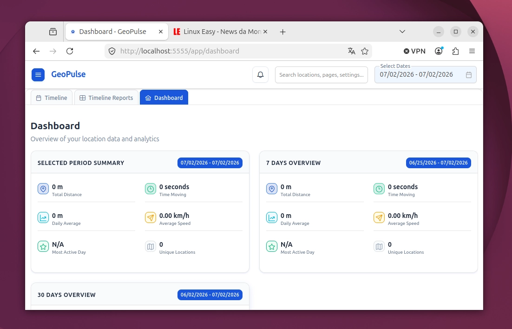Click the GeoPulse logo link
This screenshot has width=512, height=329.
tap(68, 74)
